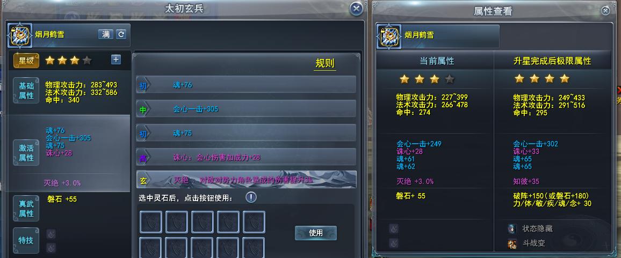Select the 特技 tab
The width and height of the screenshot is (621, 258).
tap(26, 241)
